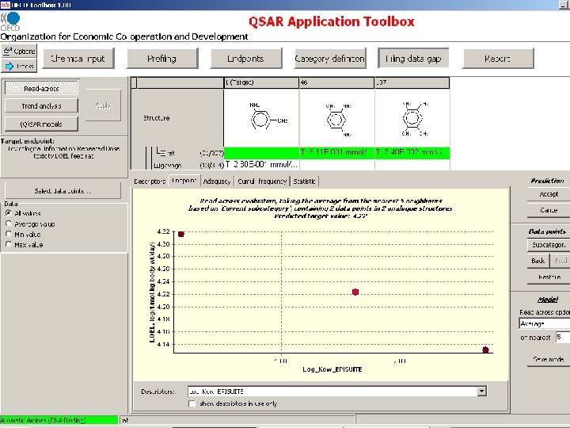Select the Filling data gap stage
Screen dimensions: 570x428
click(x=413, y=58)
